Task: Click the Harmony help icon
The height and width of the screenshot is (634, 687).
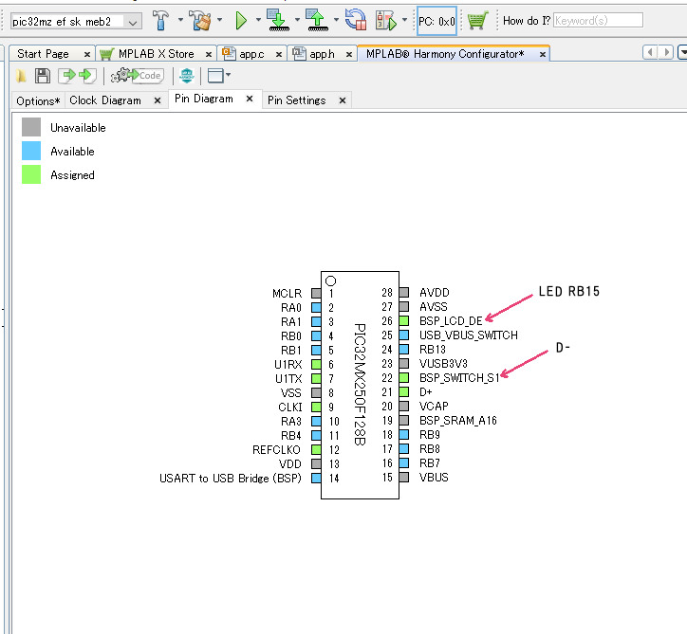Action: pos(187,76)
